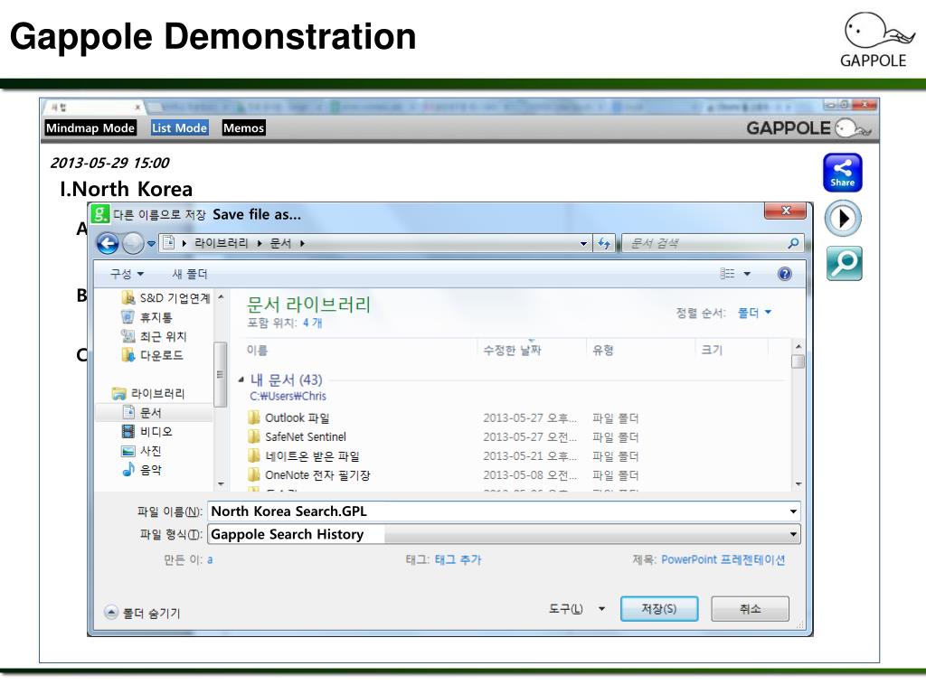This screenshot has height=694, width=926.
Task: Click the file list vertical scrollbar thumb
Action: [x=798, y=361]
